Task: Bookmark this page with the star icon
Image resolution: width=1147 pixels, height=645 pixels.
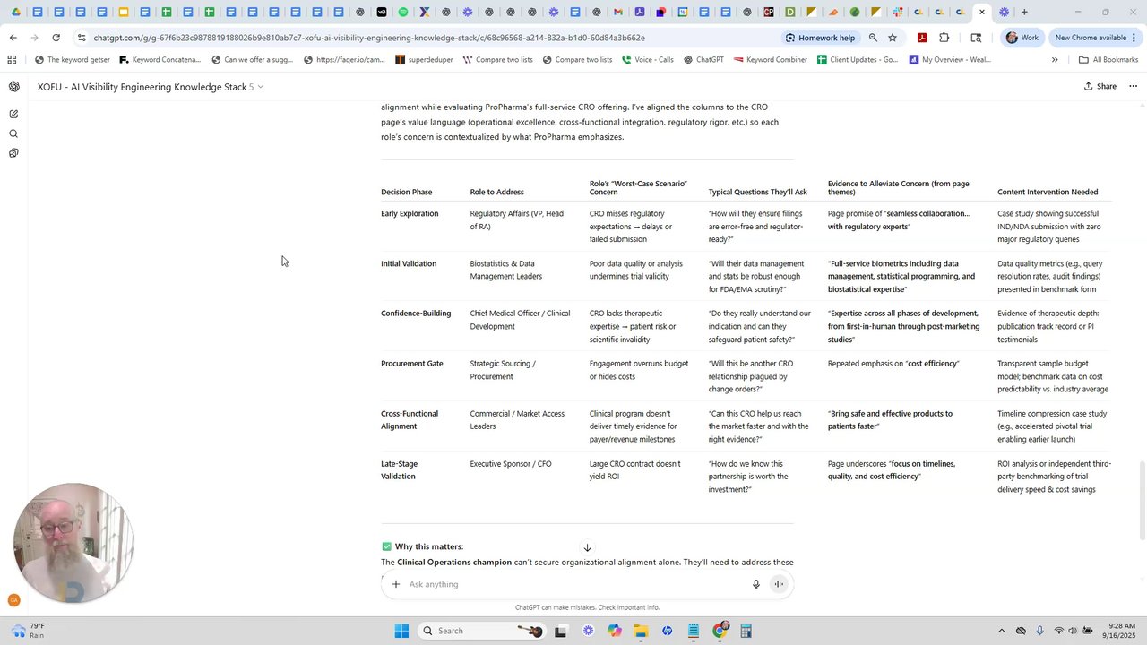Action: (x=893, y=38)
